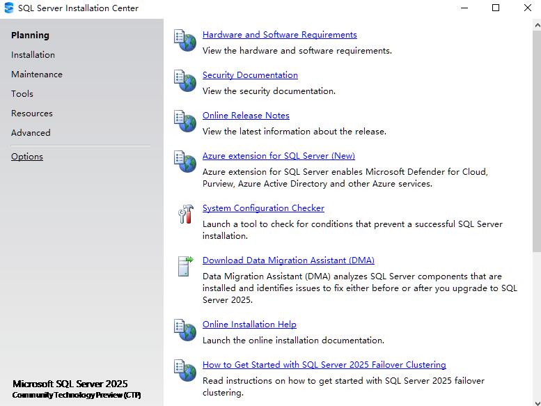Image resolution: width=541 pixels, height=406 pixels.
Task: Open the Tools category
Action: [x=22, y=94]
